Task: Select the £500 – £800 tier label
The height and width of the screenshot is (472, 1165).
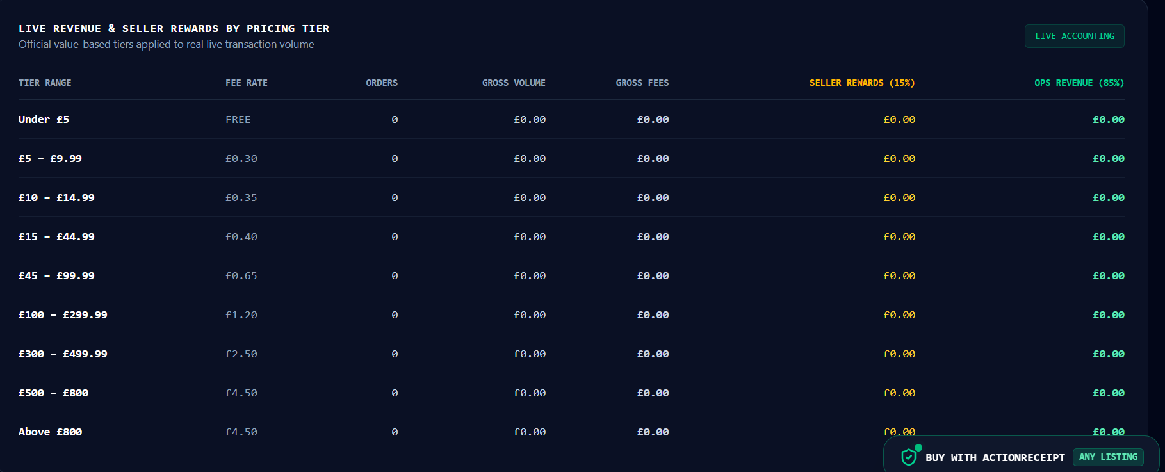Action: [53, 393]
